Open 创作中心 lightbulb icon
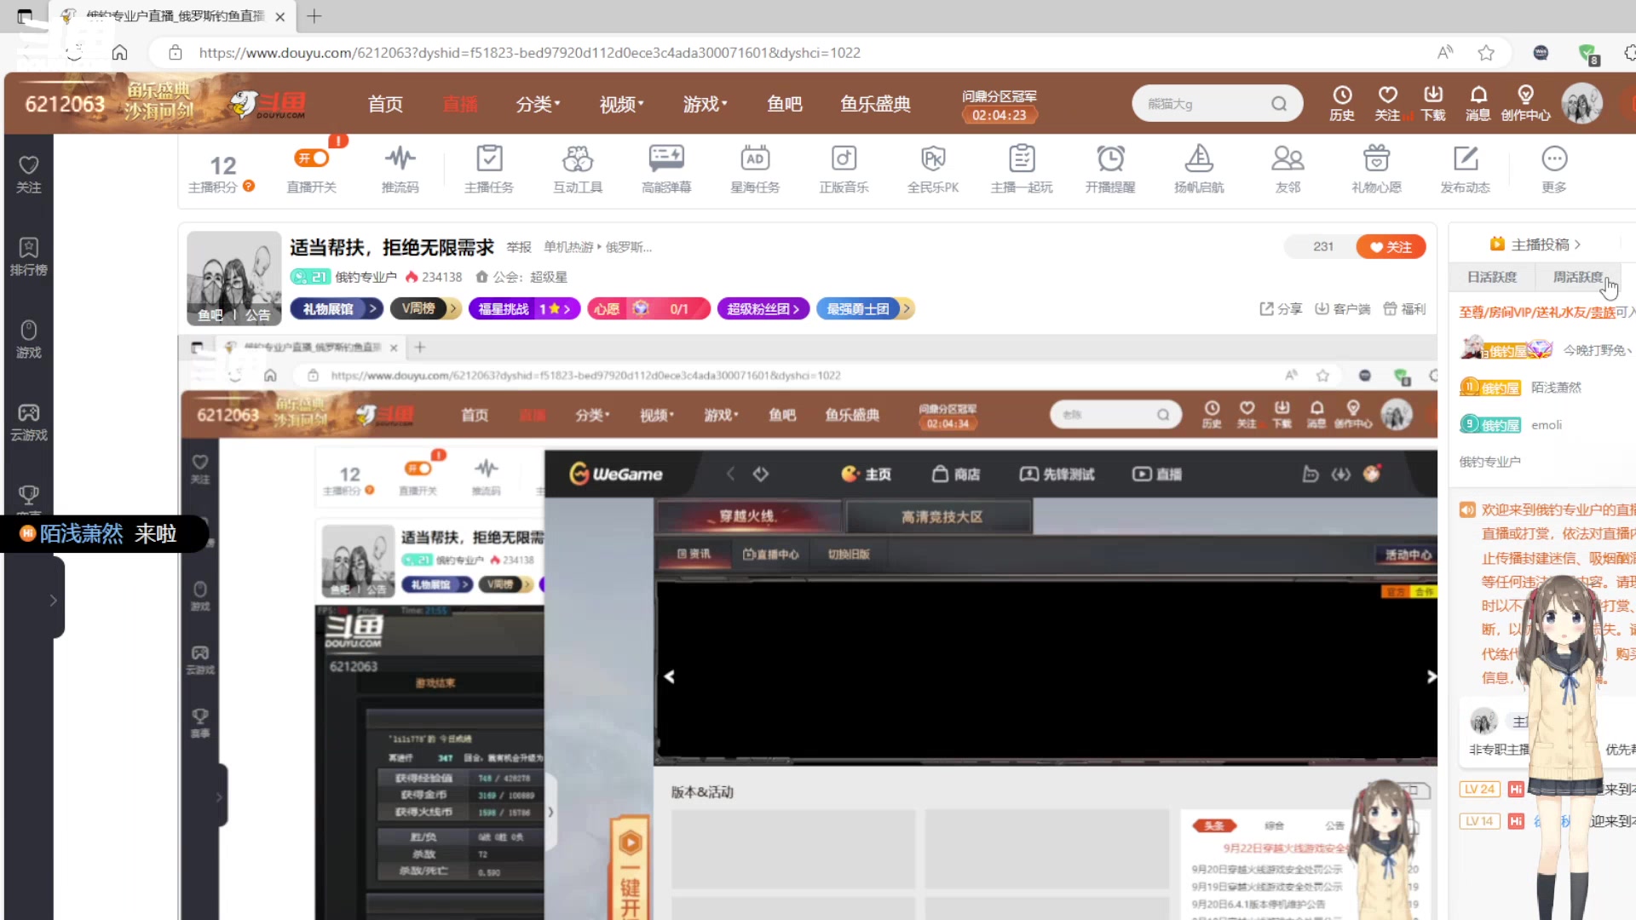The image size is (1636, 920). 1525,103
